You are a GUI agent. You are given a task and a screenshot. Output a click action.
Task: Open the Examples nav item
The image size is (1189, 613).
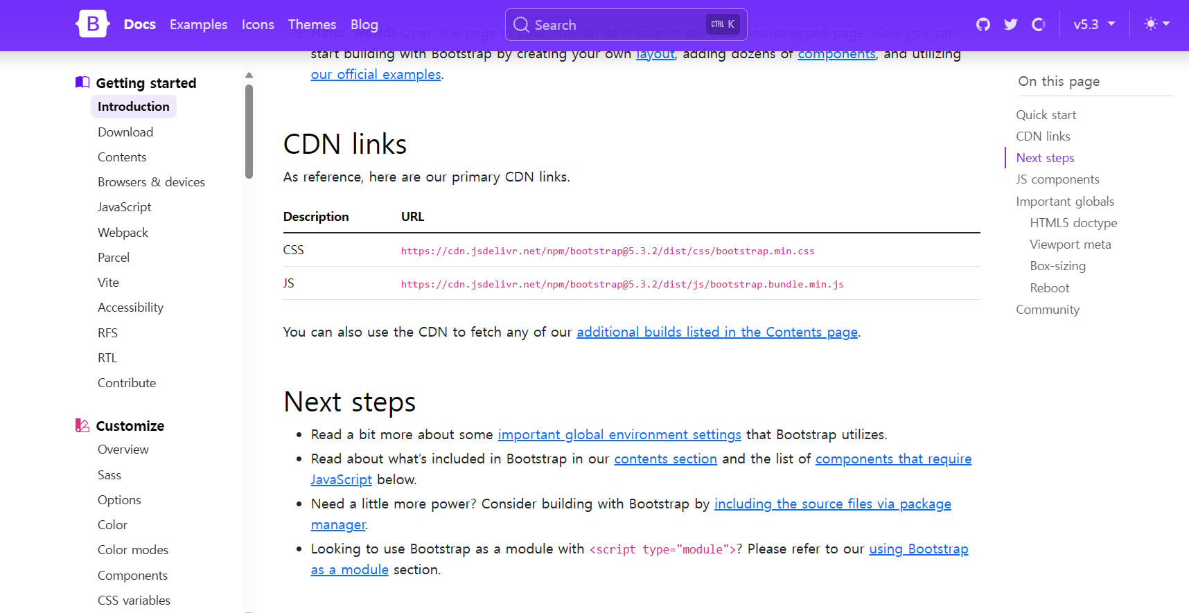click(198, 24)
